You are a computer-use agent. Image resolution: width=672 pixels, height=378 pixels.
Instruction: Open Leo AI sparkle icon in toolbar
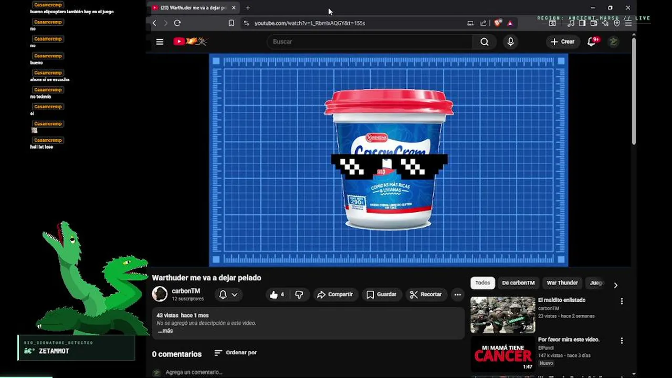tap(605, 23)
